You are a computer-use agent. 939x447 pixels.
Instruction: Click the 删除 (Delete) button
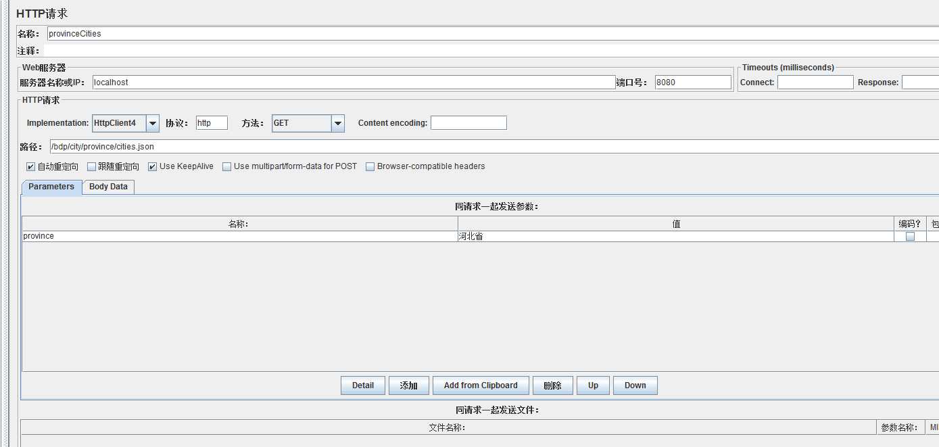553,385
